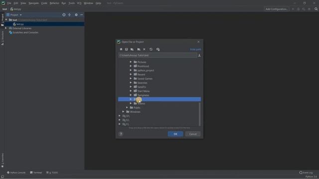Toggle Show Hidden Files icon in dialog toolbar
Viewport: 319px width, 179px height.
click(x=158, y=49)
